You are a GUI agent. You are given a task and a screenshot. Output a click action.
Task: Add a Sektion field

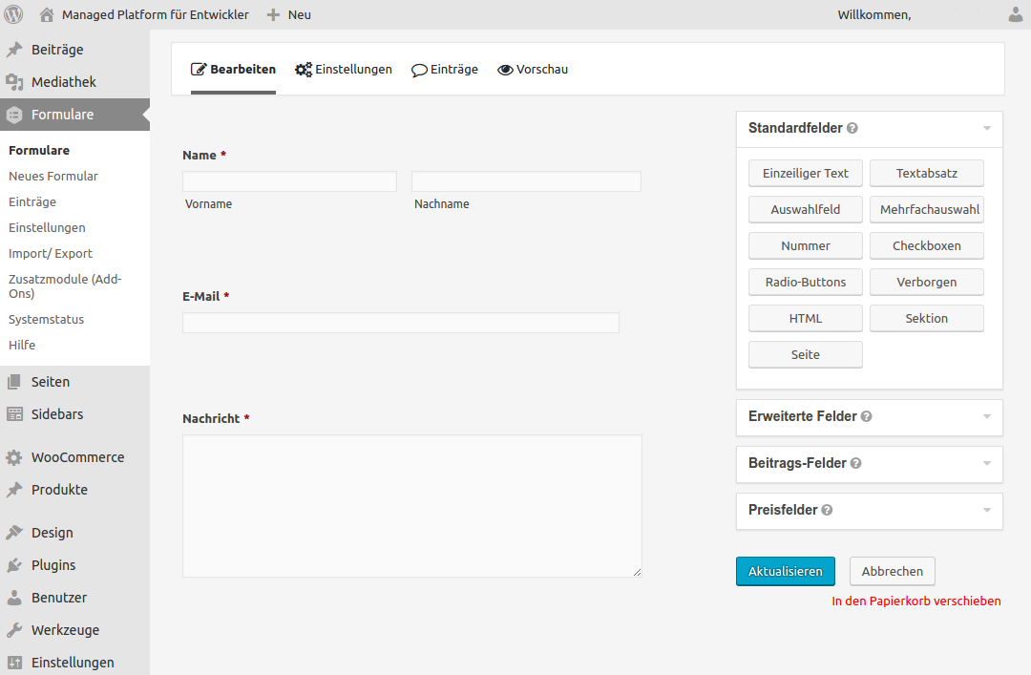click(x=926, y=318)
